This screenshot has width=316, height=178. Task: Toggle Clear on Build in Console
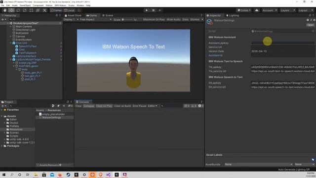[122, 106]
